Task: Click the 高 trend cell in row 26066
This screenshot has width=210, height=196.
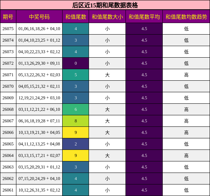Action: [x=186, y=132]
